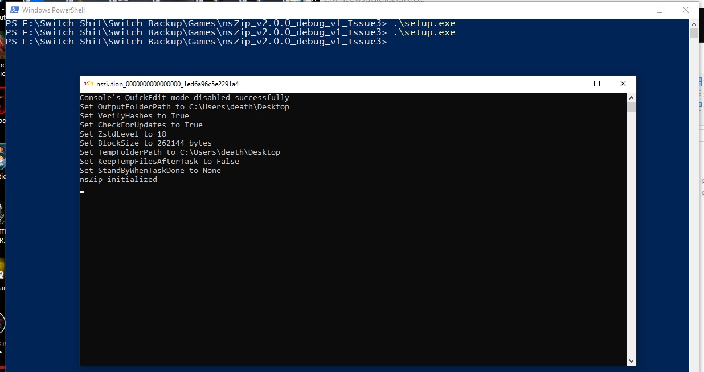Click the second '.\setup.exe' command in PowerShell
The image size is (704, 372).
424,32
